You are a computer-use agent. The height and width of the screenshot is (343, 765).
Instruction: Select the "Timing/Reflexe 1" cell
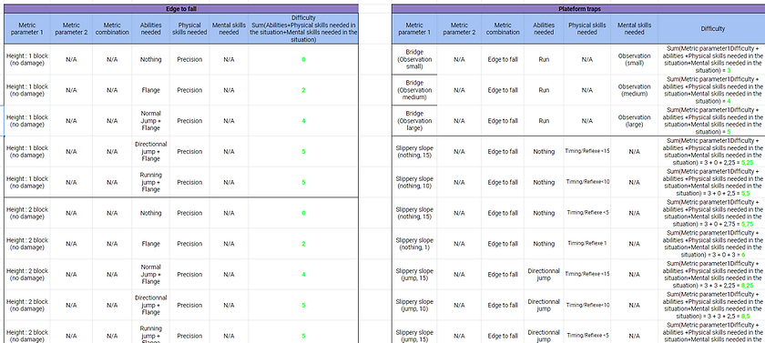pos(586,244)
